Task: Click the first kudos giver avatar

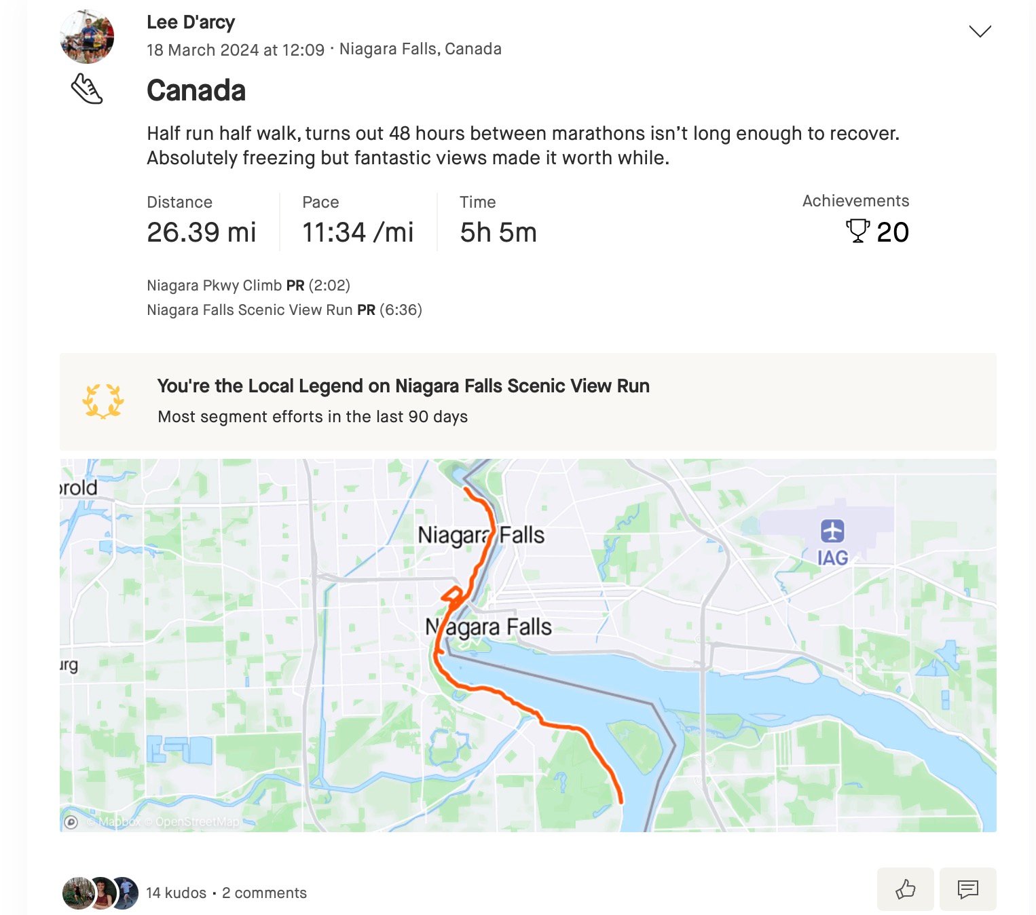Action: click(77, 893)
